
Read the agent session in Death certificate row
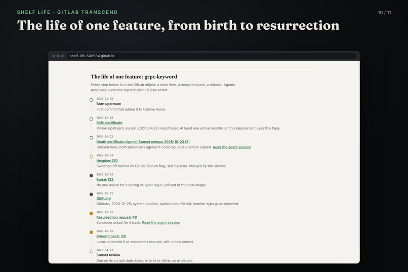coord(232,147)
